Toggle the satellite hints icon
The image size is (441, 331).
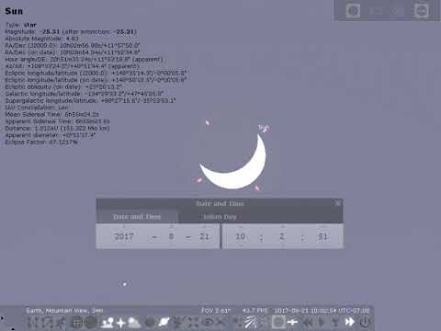point(292,322)
